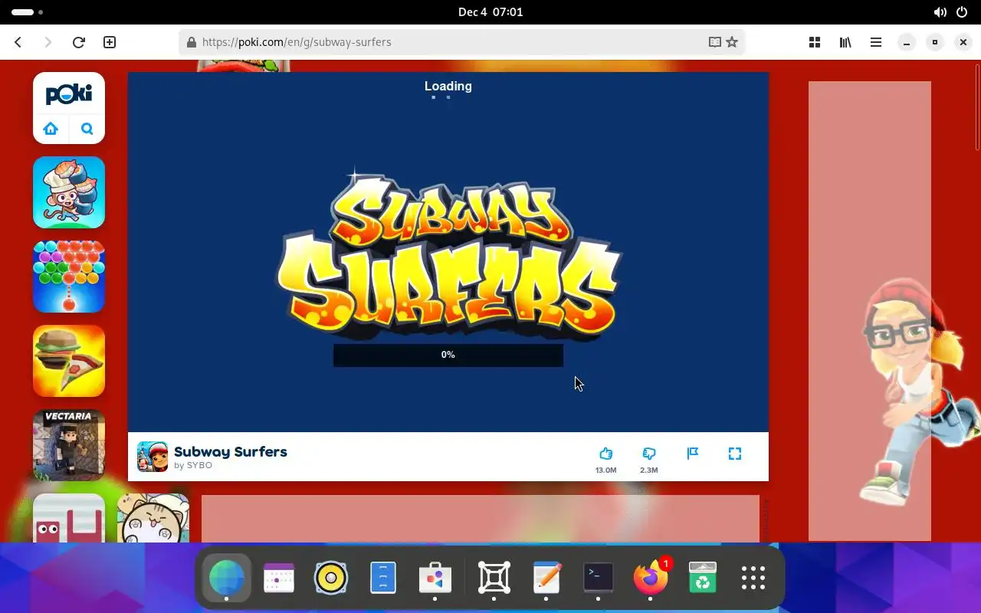
Task: Click the padlock icon in the address bar
Action: tap(192, 42)
